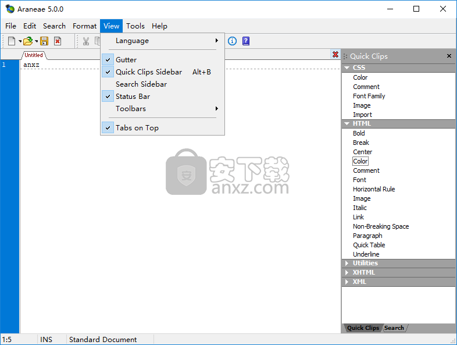Toggle the Status Bar option
Image resolution: width=457 pixels, height=345 pixels.
point(162,96)
